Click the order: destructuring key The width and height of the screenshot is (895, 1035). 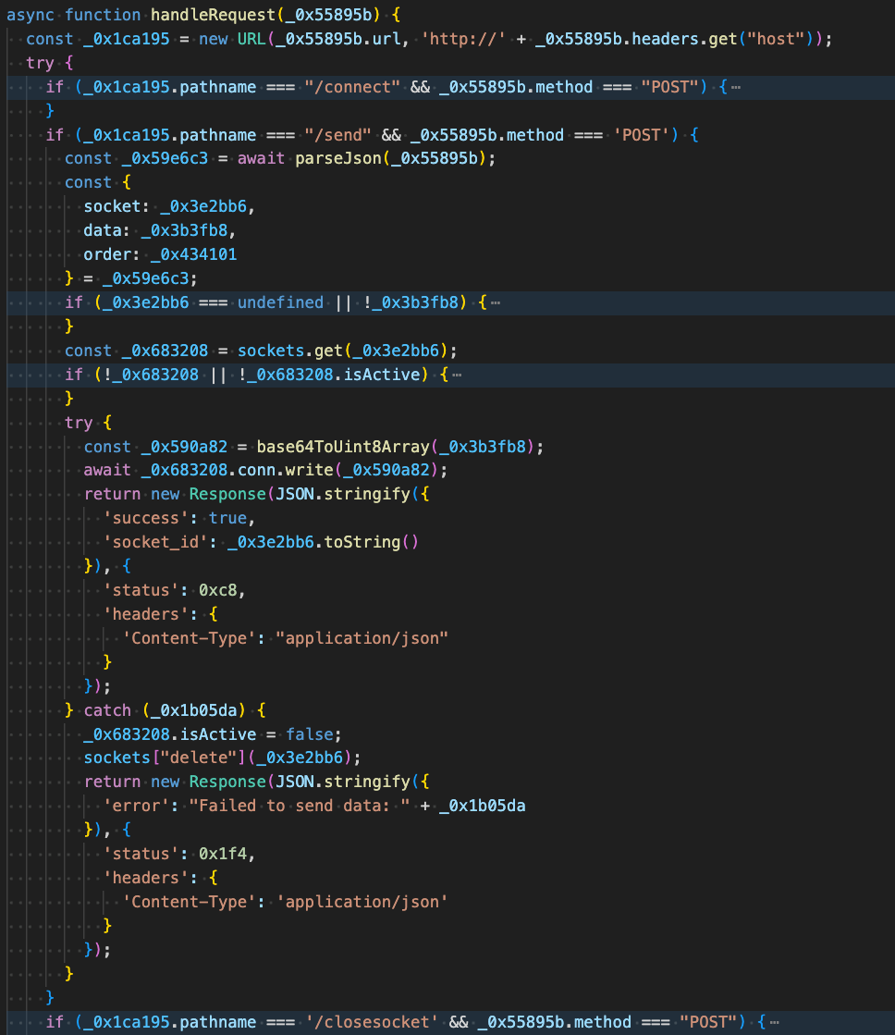pyautogui.click(x=112, y=254)
